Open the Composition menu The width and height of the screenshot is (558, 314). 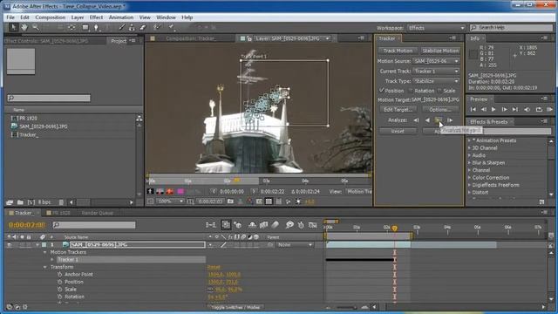pyautogui.click(x=51, y=17)
